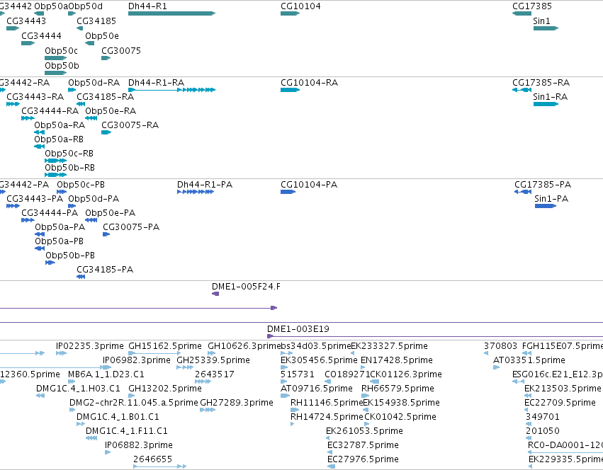Click the Obp50a-RA transcript label

[x=60, y=125]
